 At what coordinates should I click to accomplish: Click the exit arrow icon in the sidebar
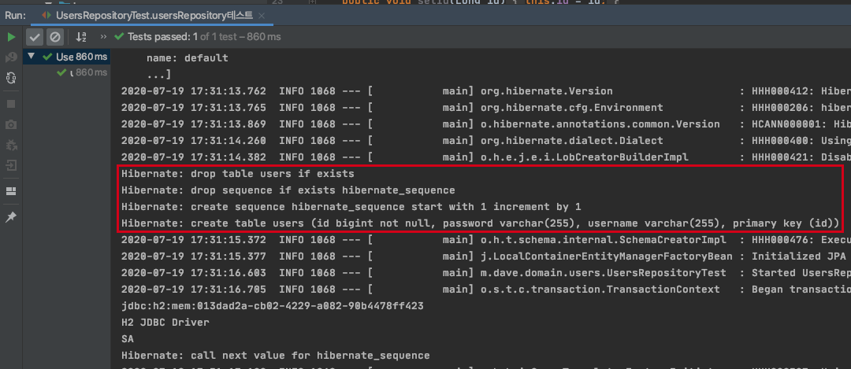click(x=11, y=164)
